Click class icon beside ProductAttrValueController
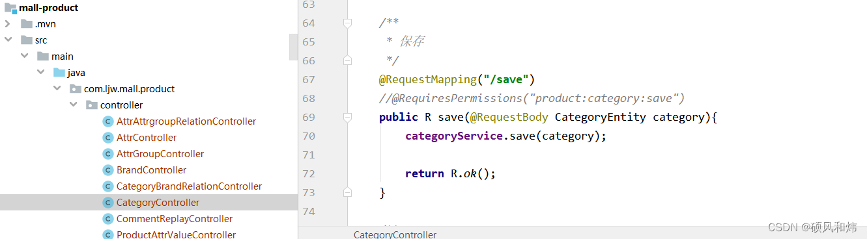Viewport: 867px width, 239px height. (108, 234)
